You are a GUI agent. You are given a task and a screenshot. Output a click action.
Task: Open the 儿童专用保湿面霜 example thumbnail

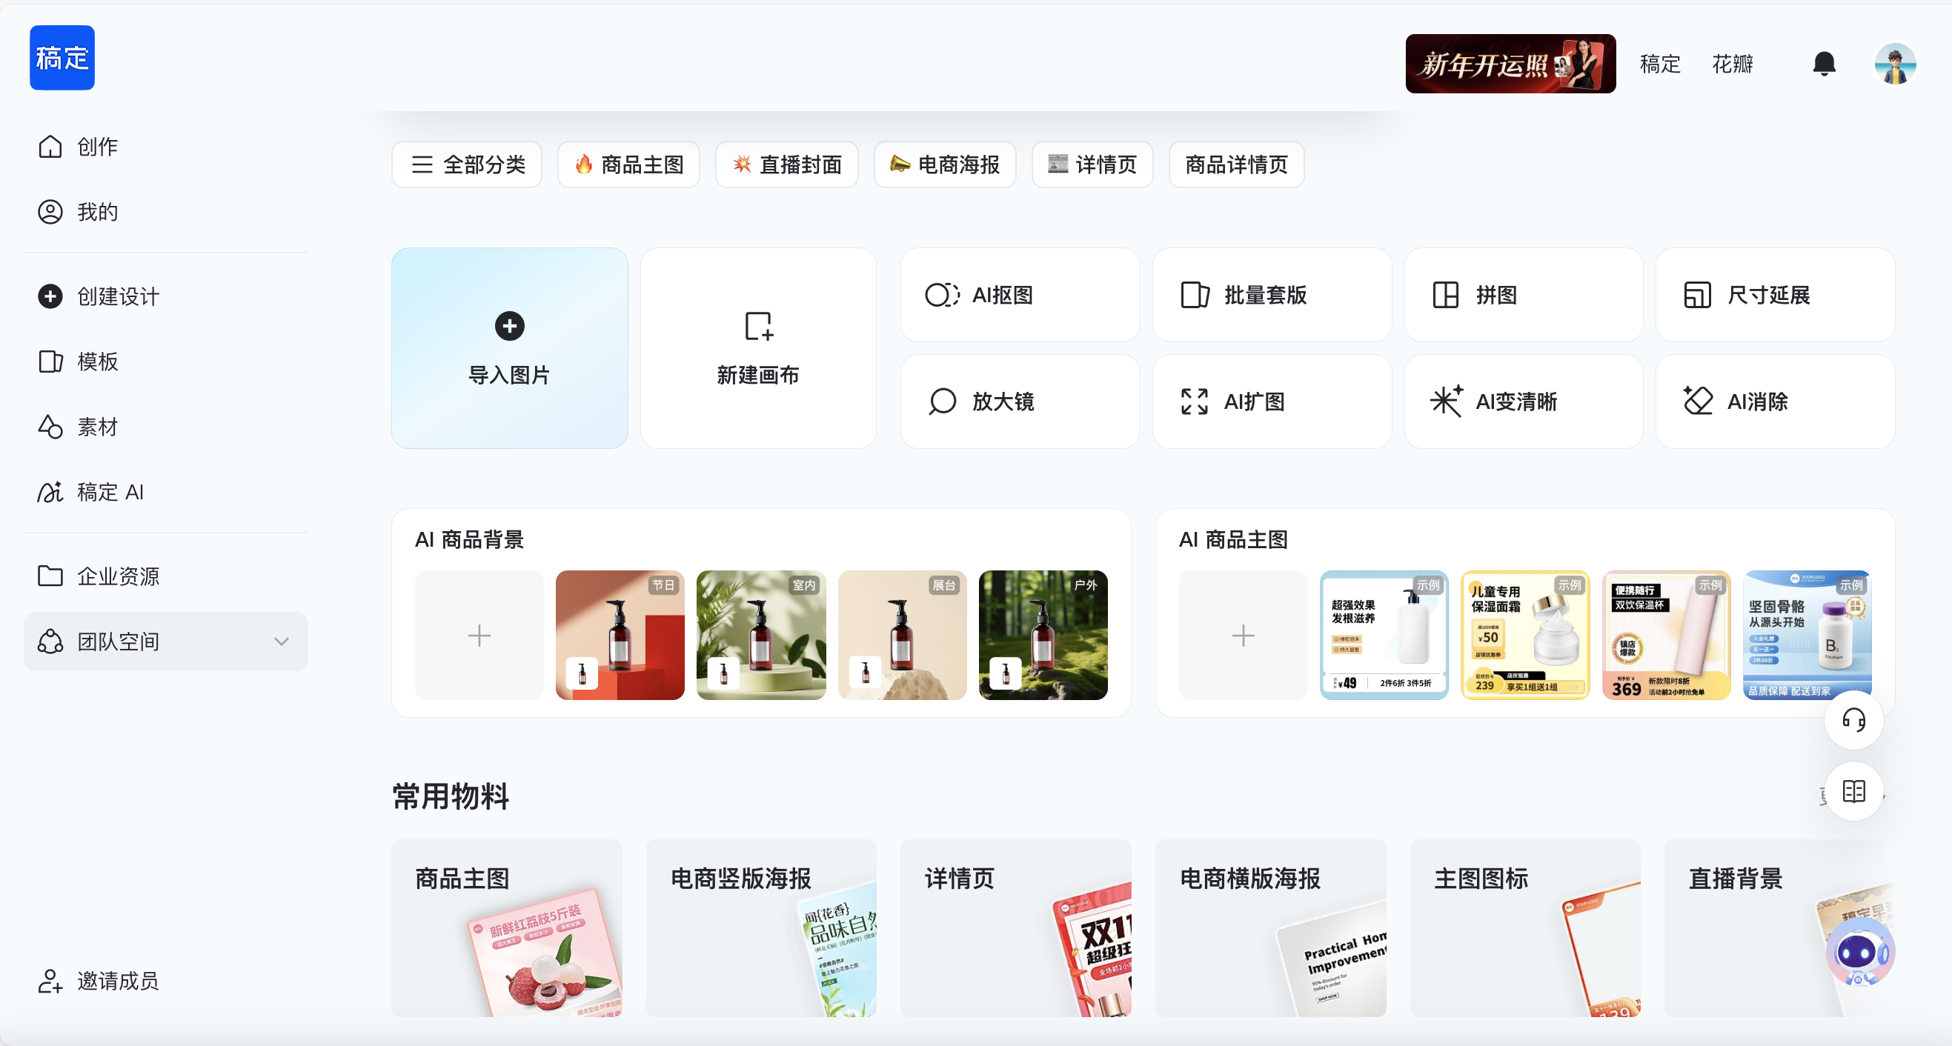click(1524, 635)
